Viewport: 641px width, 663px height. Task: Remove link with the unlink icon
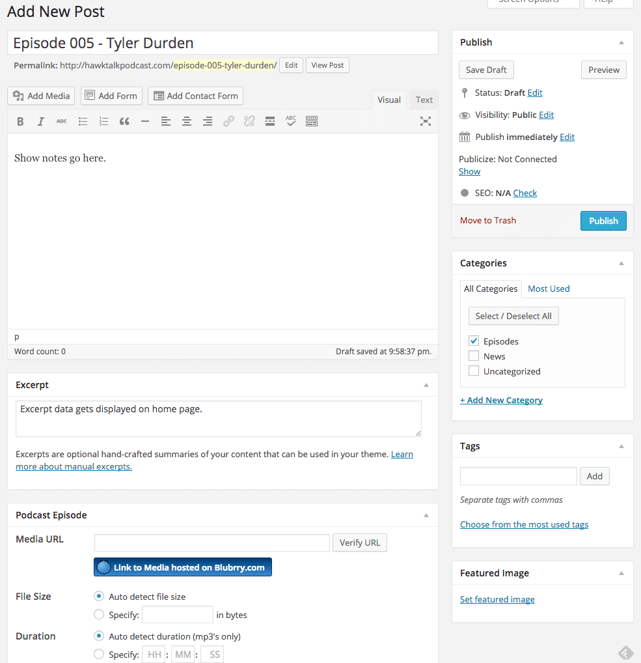pyautogui.click(x=249, y=122)
